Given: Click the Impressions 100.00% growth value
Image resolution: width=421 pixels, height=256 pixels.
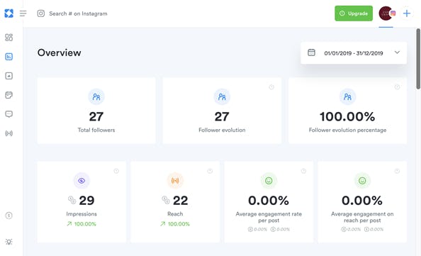Looking at the screenshot, I should [85, 224].
